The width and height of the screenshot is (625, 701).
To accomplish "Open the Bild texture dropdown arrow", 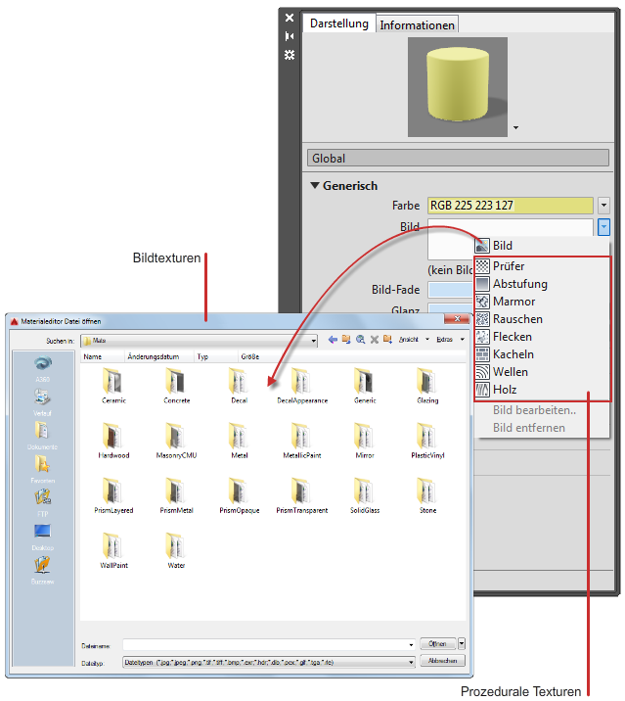I will tap(603, 227).
